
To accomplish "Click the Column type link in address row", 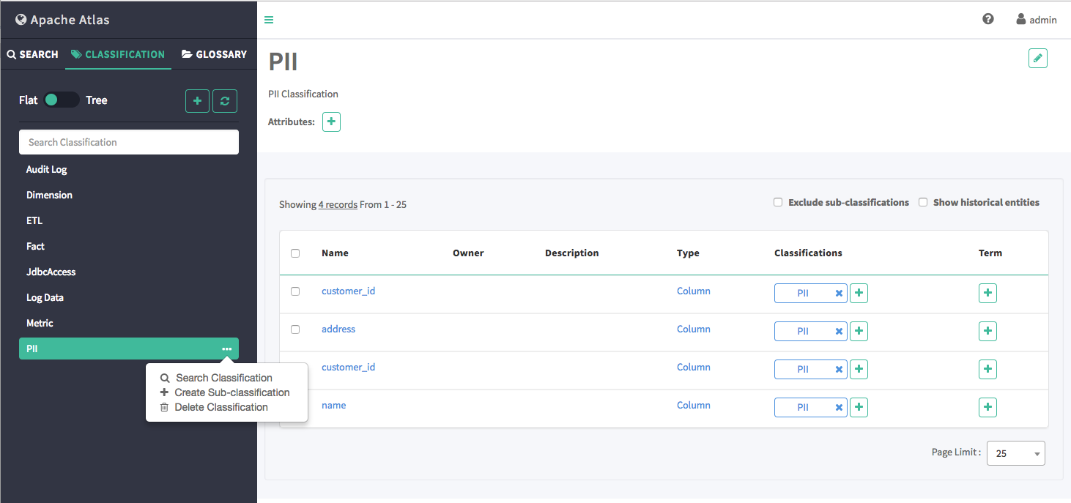I will [x=694, y=329].
